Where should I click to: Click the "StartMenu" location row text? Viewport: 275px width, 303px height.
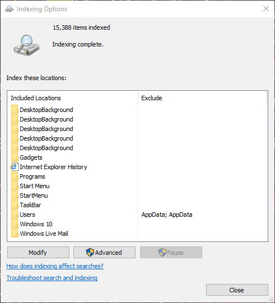pos(34,195)
